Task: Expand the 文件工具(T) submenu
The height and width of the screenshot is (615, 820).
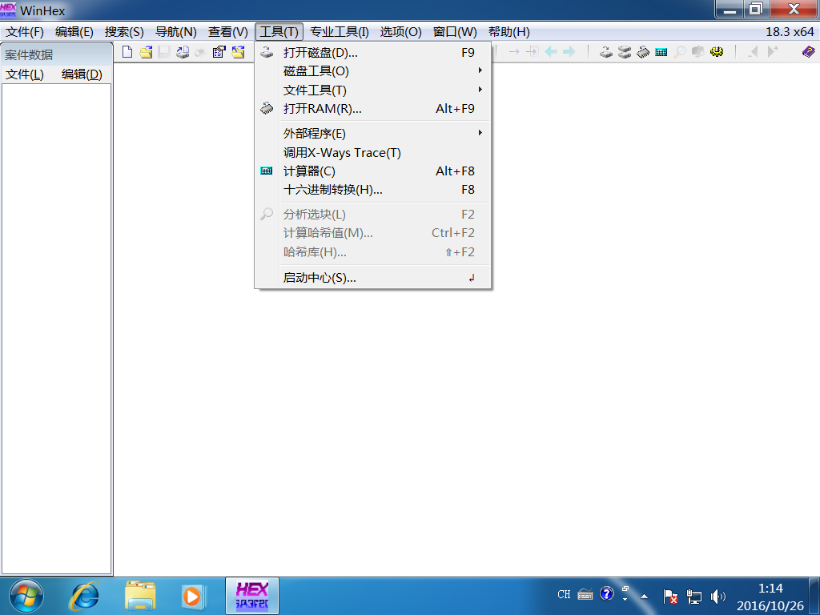Action: coord(373,90)
